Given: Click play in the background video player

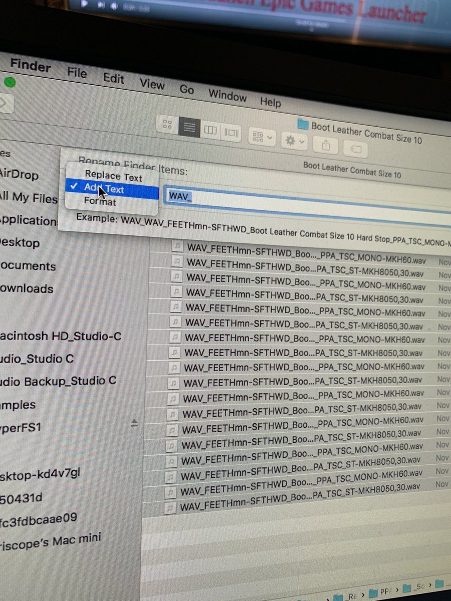Looking at the screenshot, I should point(84,3).
